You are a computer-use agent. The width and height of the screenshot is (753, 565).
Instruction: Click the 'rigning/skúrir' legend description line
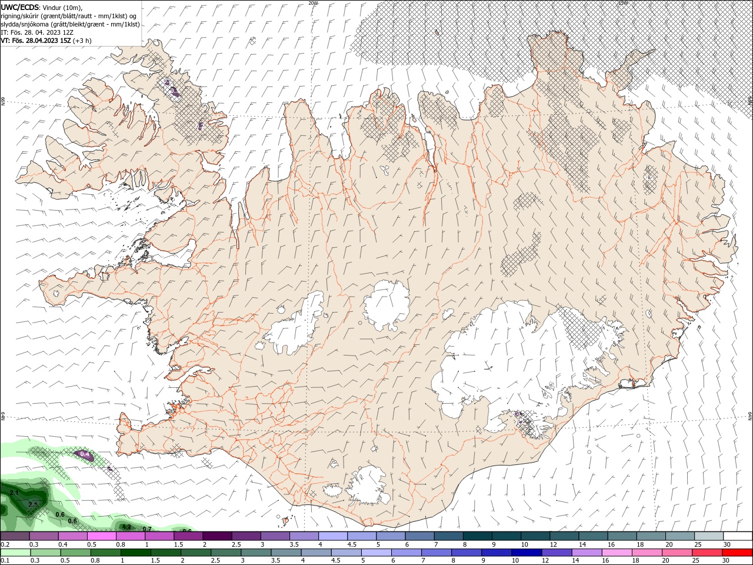click(69, 15)
